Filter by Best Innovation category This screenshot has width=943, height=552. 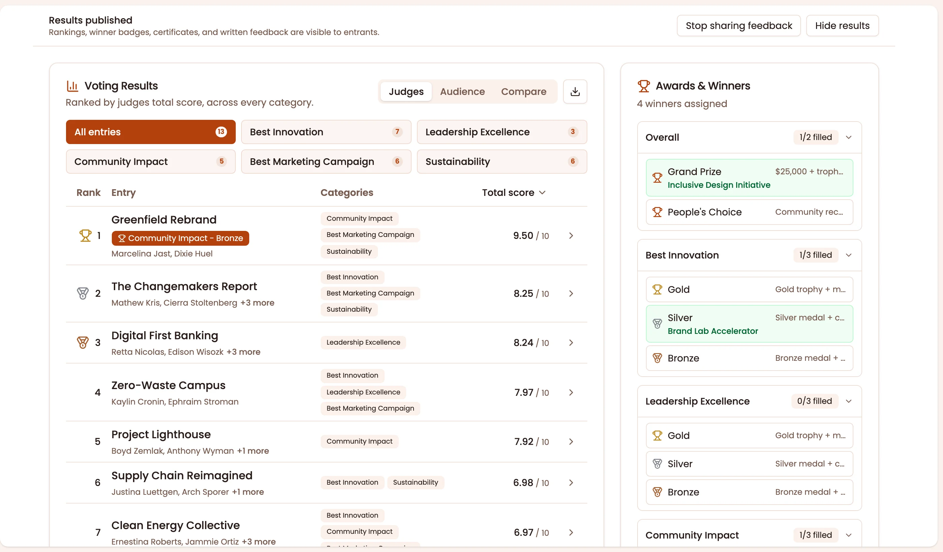pos(326,132)
